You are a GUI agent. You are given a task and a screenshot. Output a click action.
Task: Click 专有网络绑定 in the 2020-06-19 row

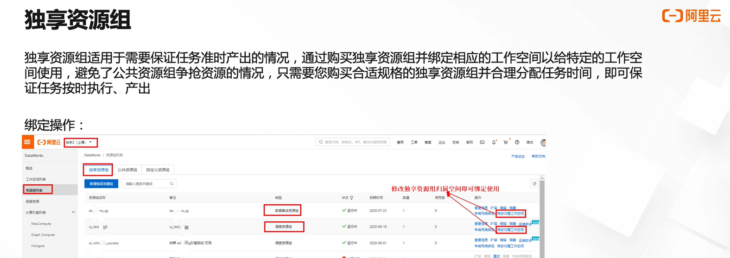pos(484,230)
